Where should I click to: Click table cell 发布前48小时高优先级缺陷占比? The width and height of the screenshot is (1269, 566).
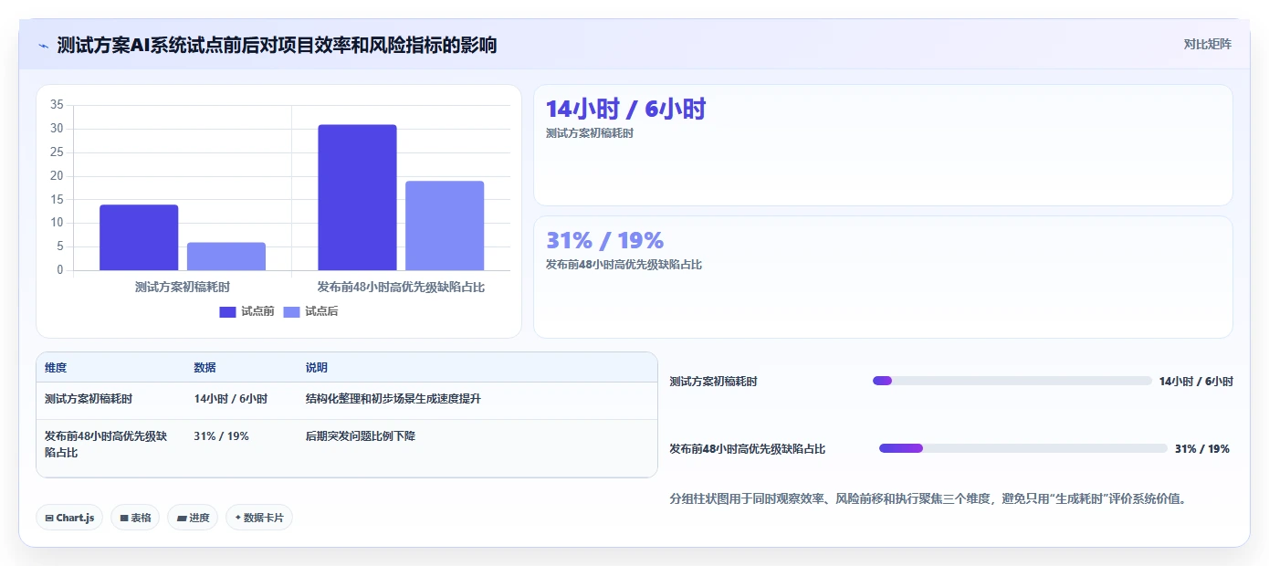click(106, 445)
